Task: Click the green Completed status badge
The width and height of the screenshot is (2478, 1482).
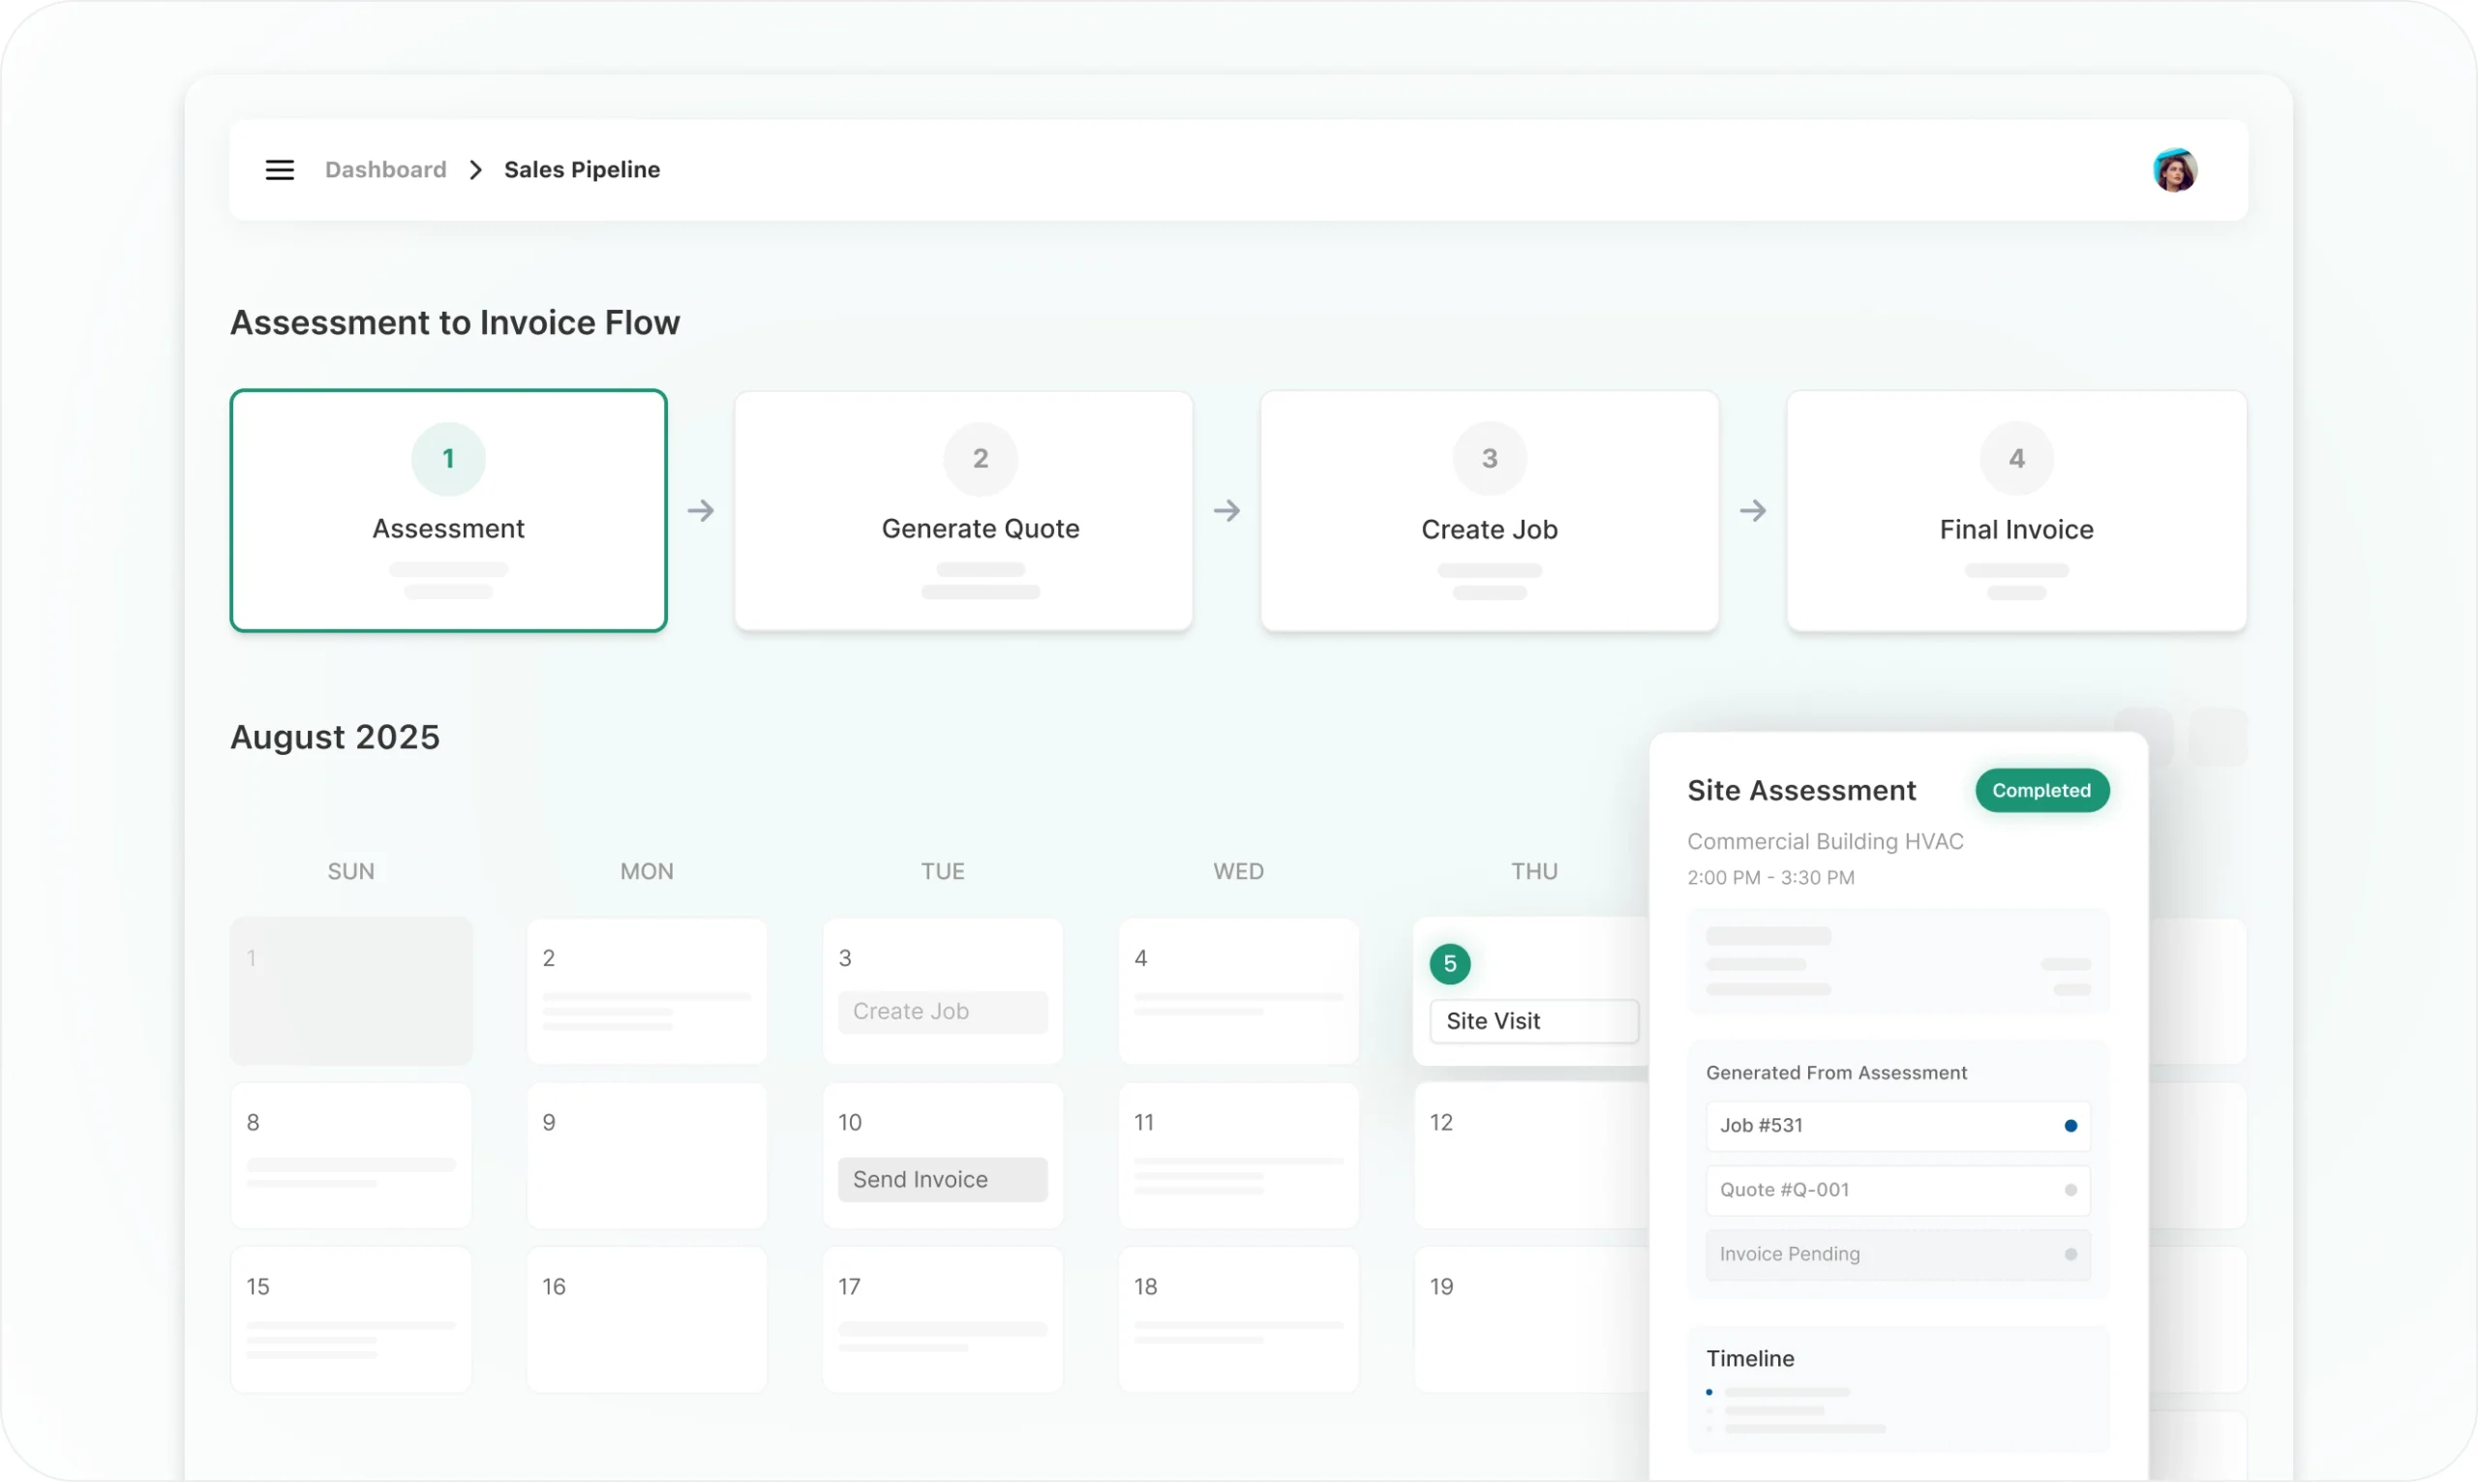Action: pos(2040,790)
